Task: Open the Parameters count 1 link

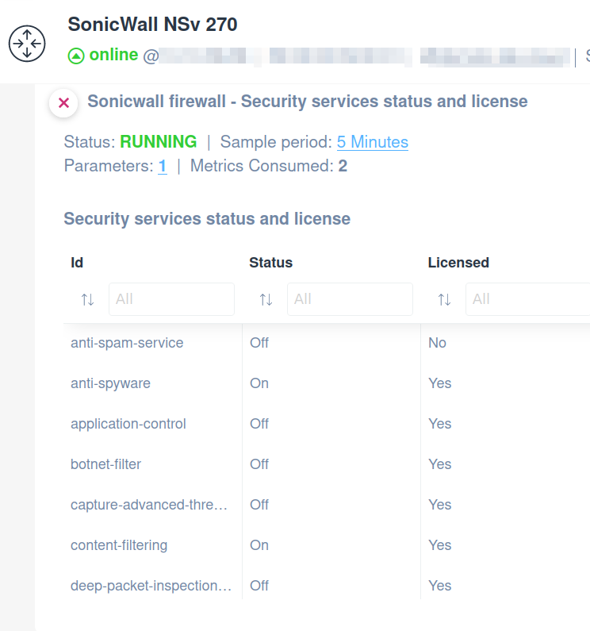Action: click(163, 166)
